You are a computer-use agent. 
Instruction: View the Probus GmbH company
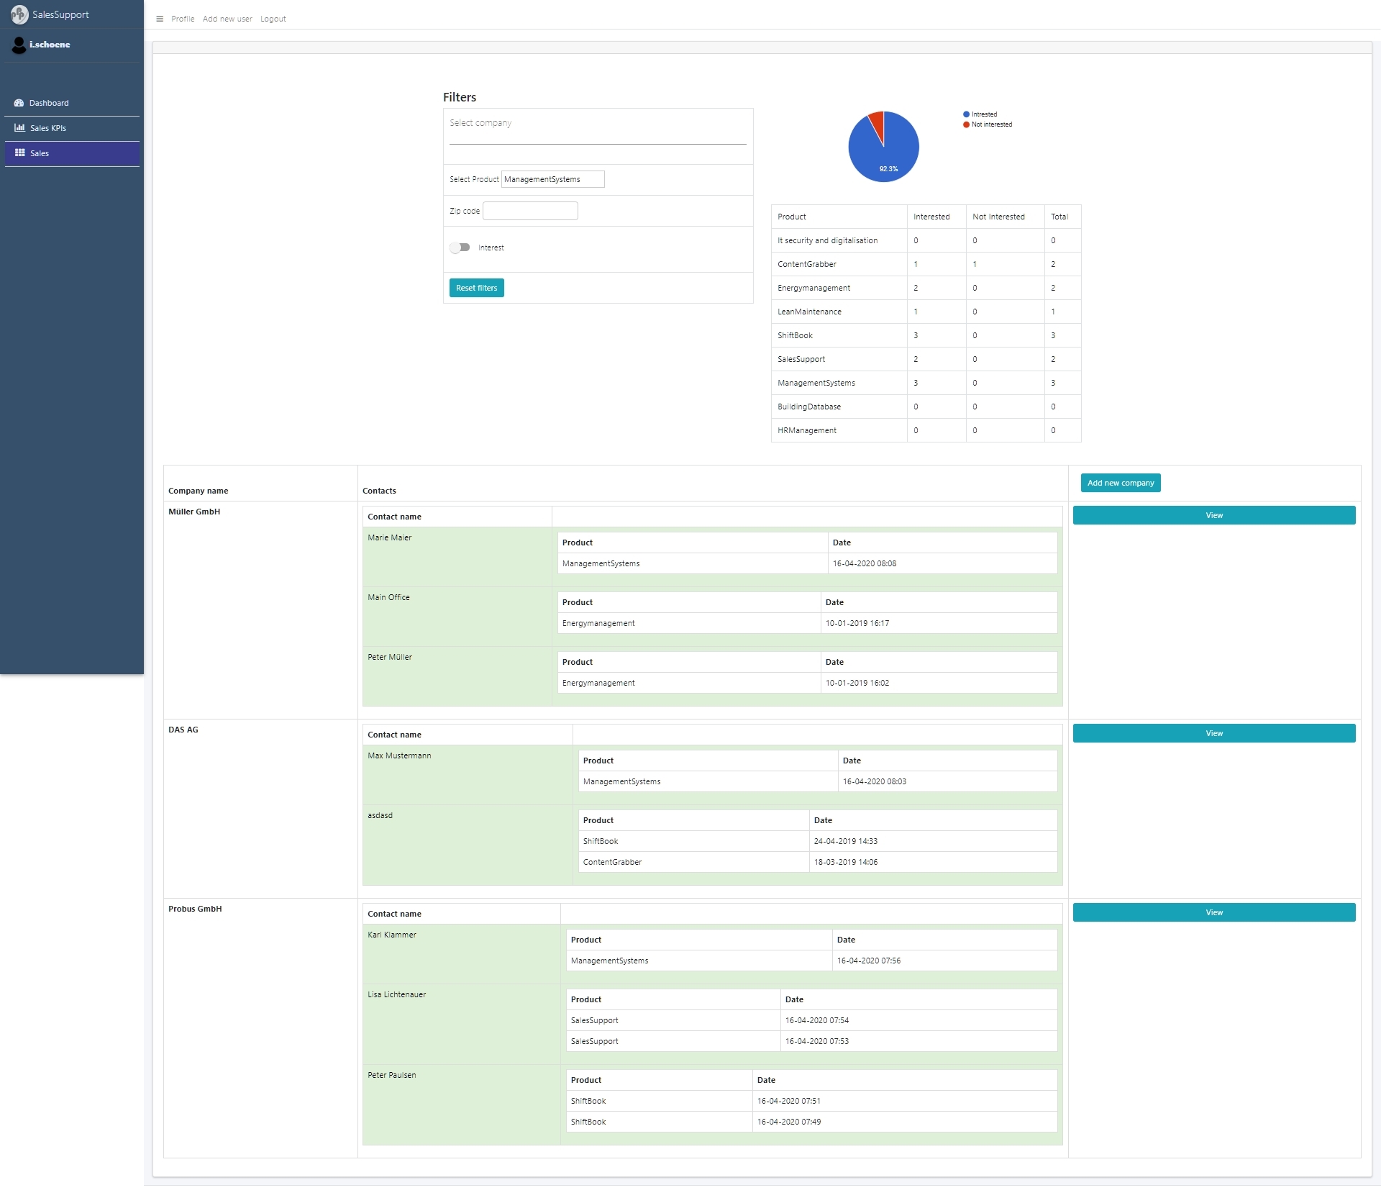coord(1213,912)
